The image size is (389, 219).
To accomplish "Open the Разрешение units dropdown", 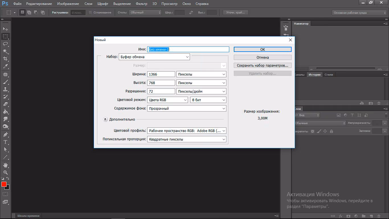I will pos(201,91).
